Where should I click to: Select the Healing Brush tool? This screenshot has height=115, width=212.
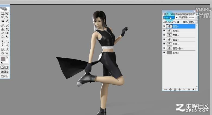coord(2,25)
